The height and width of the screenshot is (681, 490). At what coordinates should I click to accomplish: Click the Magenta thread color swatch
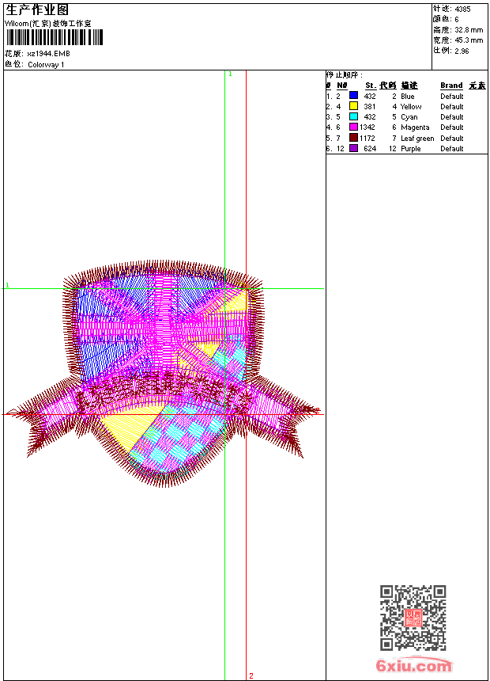[353, 127]
